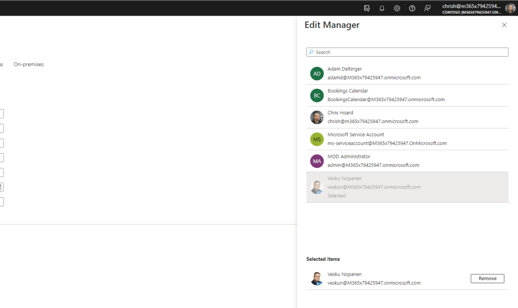This screenshot has height=308, width=518.
Task: Remove Vesku Nopanen from selected items
Action: click(487, 279)
